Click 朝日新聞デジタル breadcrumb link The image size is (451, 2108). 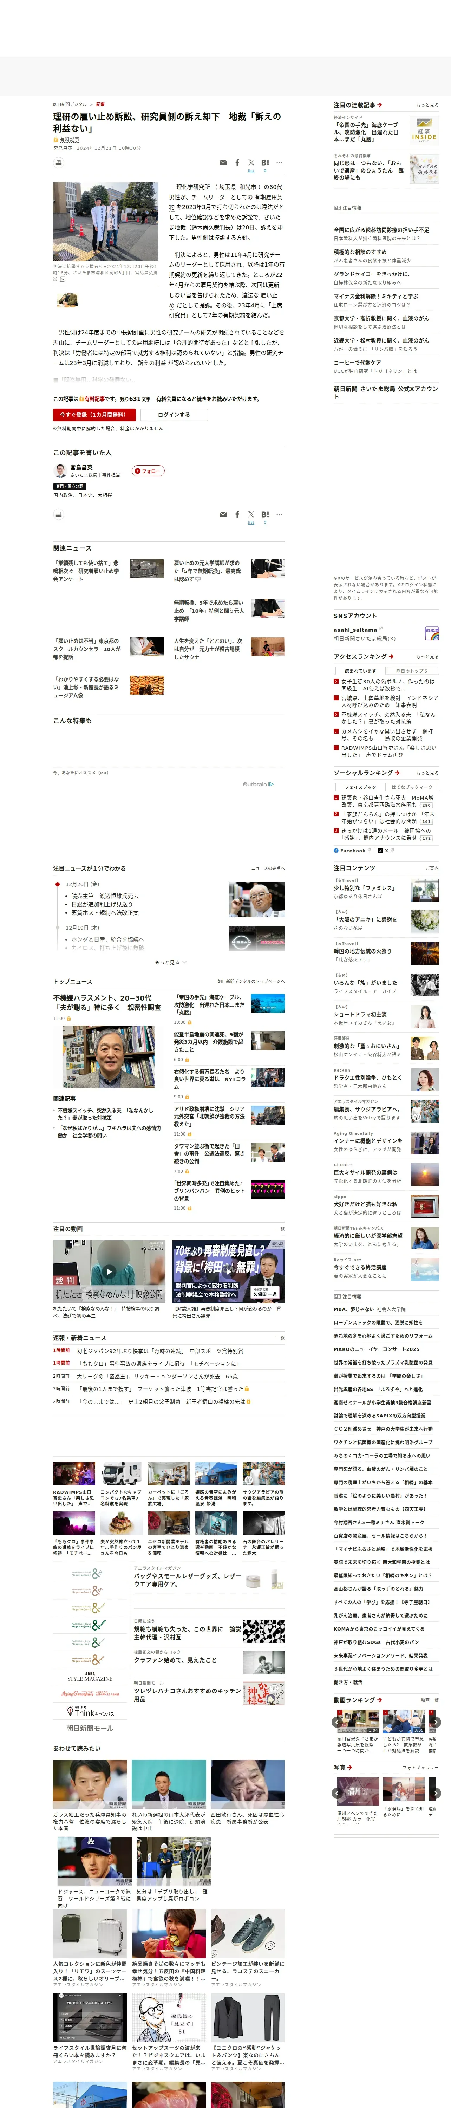click(70, 105)
